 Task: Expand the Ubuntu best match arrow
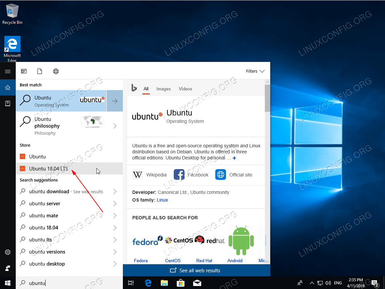pyautogui.click(x=115, y=101)
